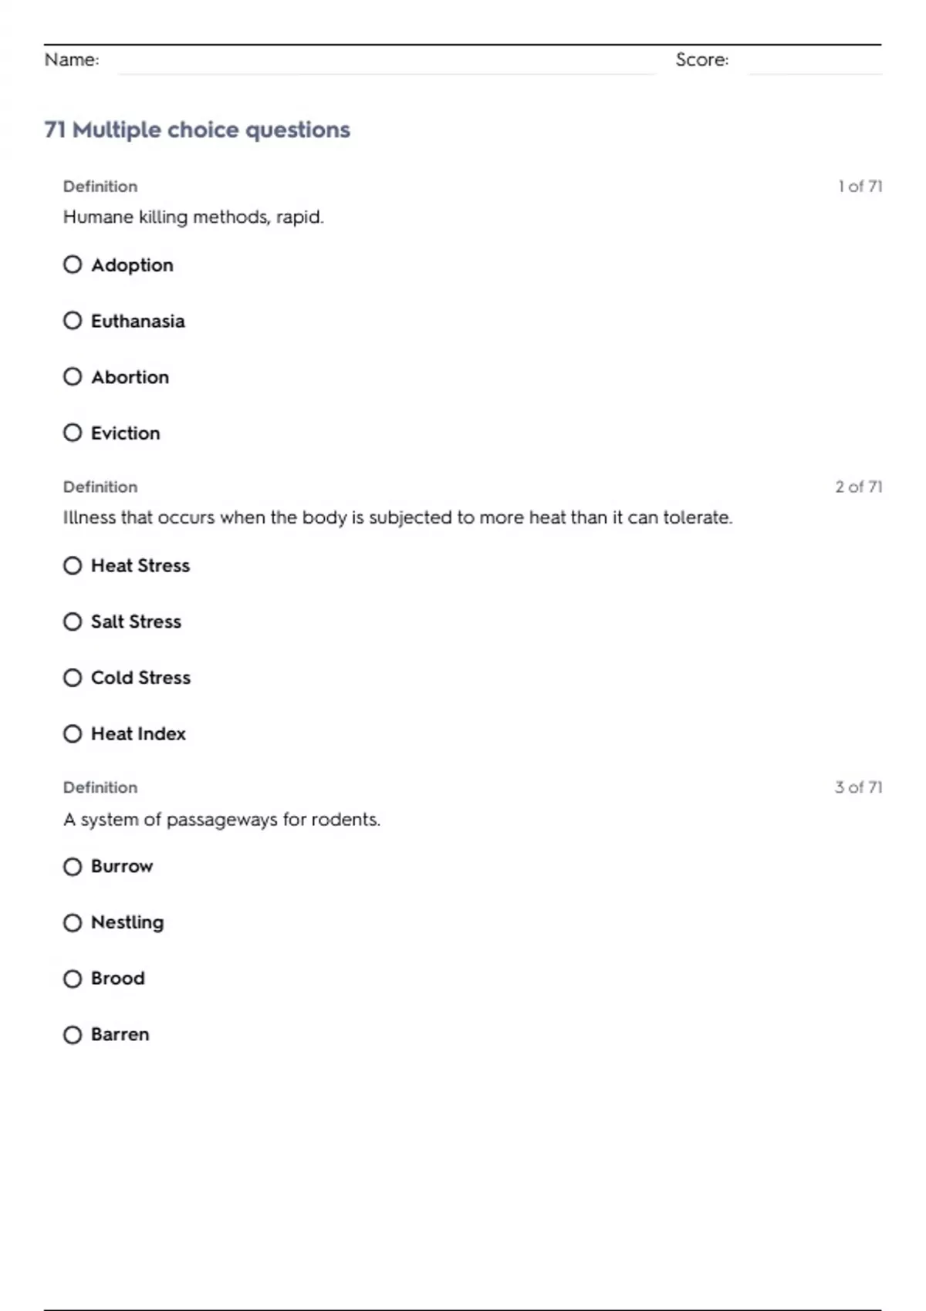Viewport: 926px width, 1311px height.
Task: Click the heat illness definition text
Action: [x=397, y=517]
